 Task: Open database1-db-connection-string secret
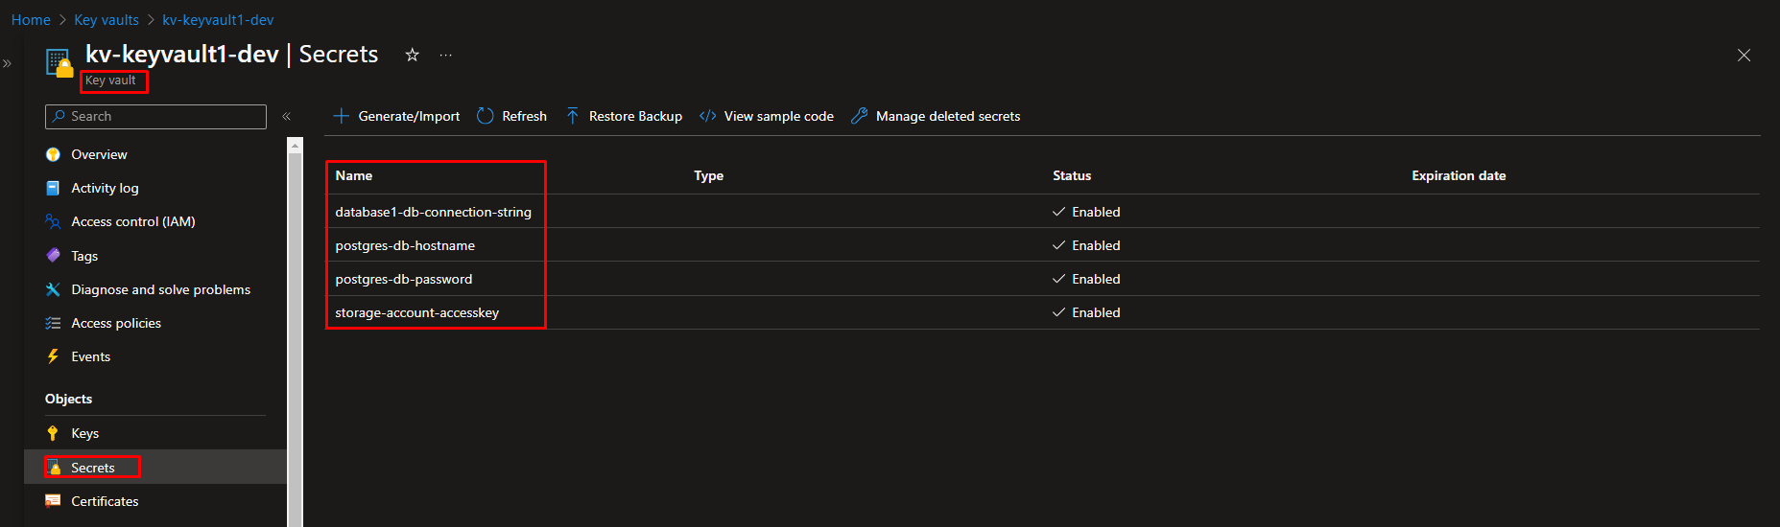(x=433, y=212)
